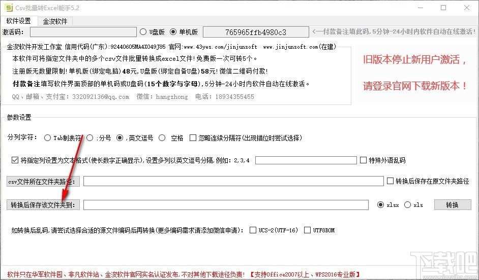The width and height of the screenshot is (479, 280).
Task: Click the csv文件所在文件夹路径 button
Action: pyautogui.click(x=43, y=182)
